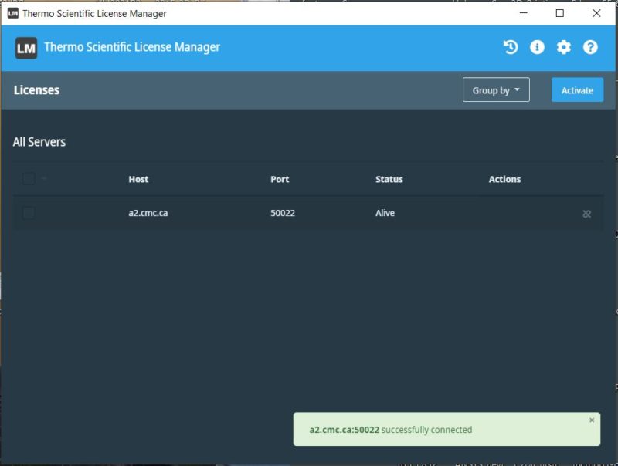Close the License Manager window
Screen dimensions: 618x466
(596, 13)
